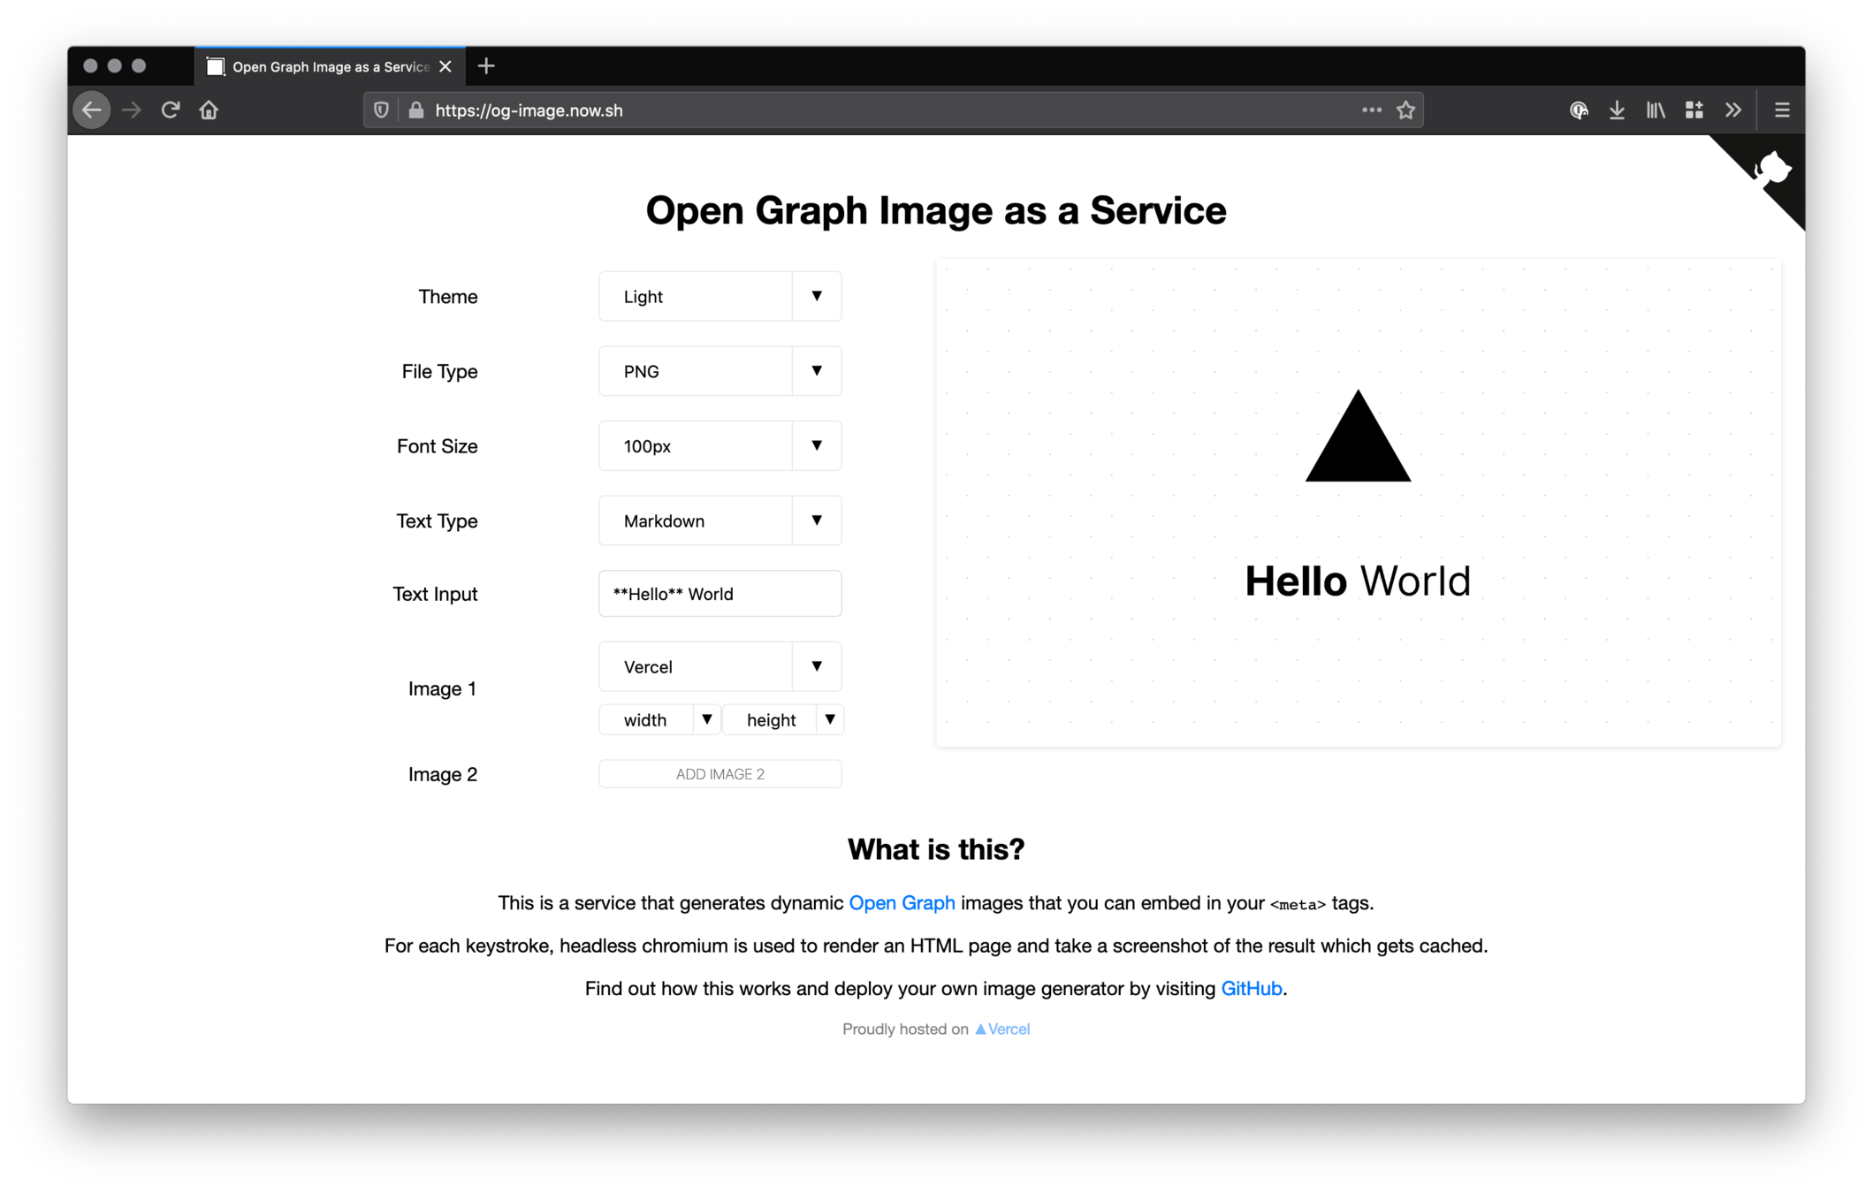Open File Type dropdown showing PNG

pyautogui.click(x=720, y=371)
